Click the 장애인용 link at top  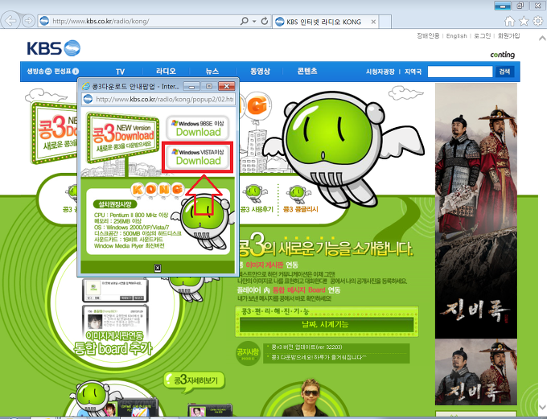click(428, 36)
